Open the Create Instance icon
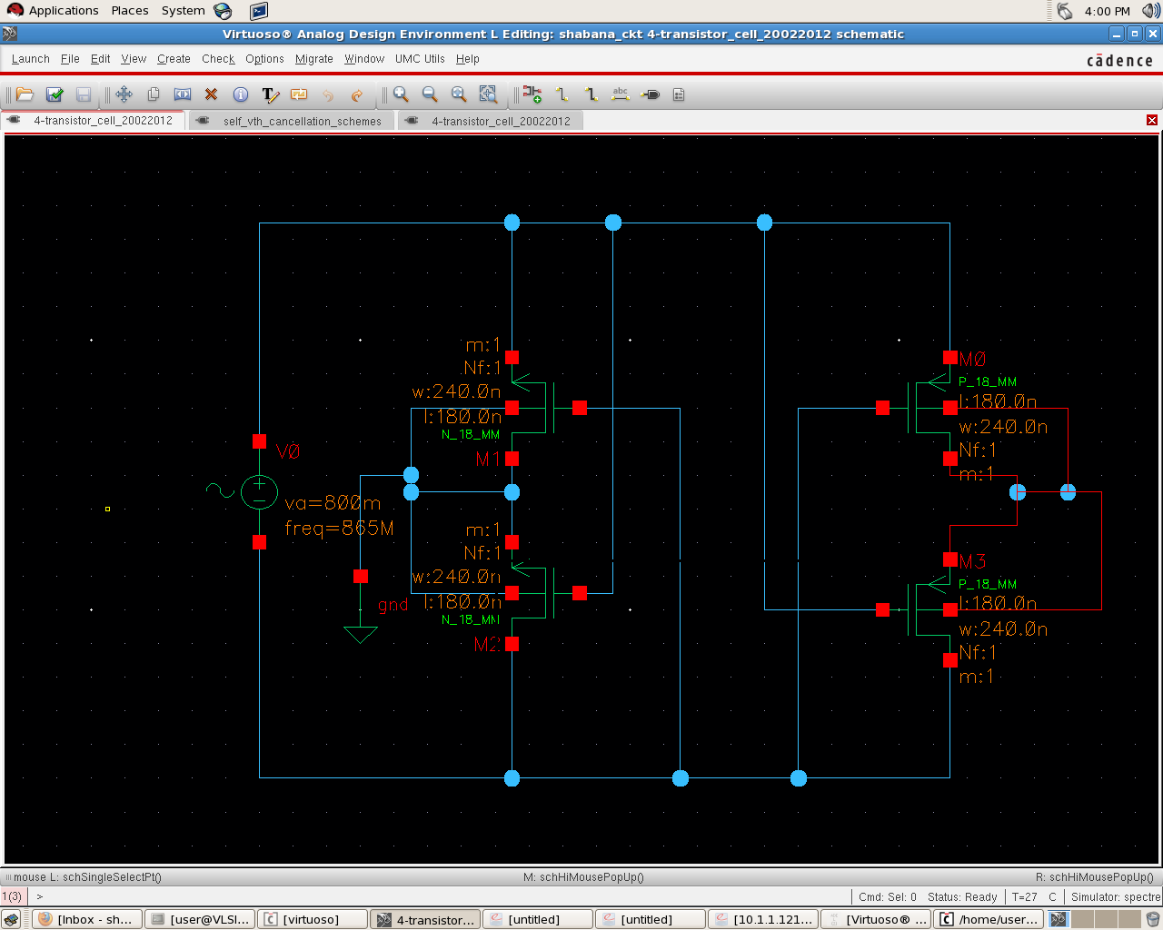Image resolution: width=1163 pixels, height=930 pixels. pos(532,94)
